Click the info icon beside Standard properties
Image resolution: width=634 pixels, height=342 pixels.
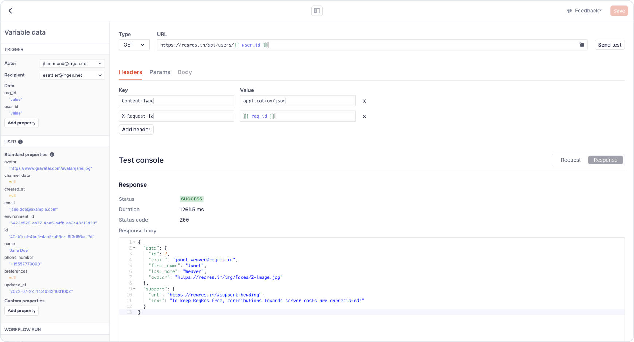(52, 154)
